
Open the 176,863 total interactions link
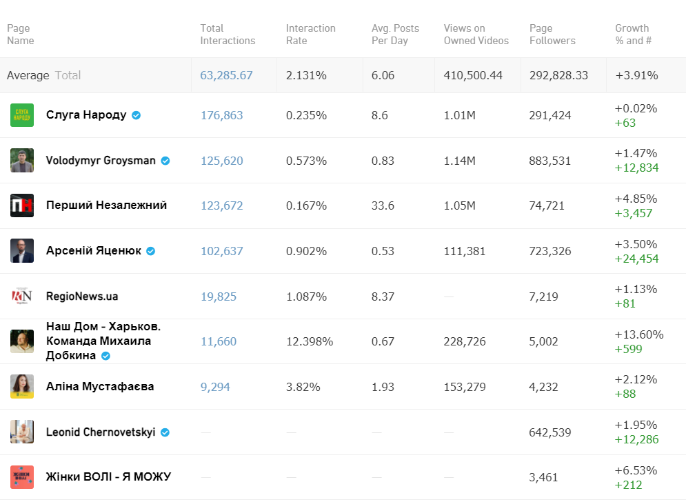tap(221, 115)
